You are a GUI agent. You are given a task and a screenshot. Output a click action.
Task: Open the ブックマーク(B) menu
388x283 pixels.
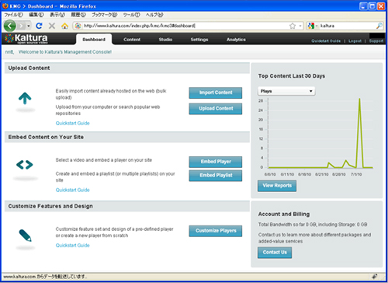(105, 15)
